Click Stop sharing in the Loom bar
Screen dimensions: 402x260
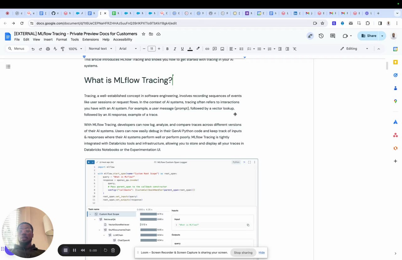click(x=243, y=252)
